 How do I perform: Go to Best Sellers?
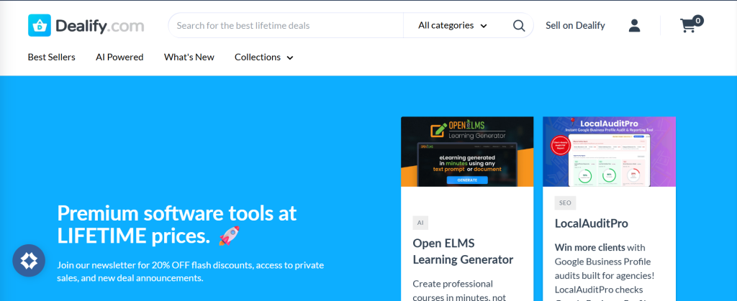51,57
